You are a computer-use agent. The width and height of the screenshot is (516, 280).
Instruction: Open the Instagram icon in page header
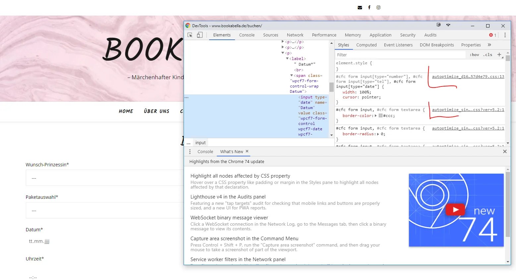(378, 7)
